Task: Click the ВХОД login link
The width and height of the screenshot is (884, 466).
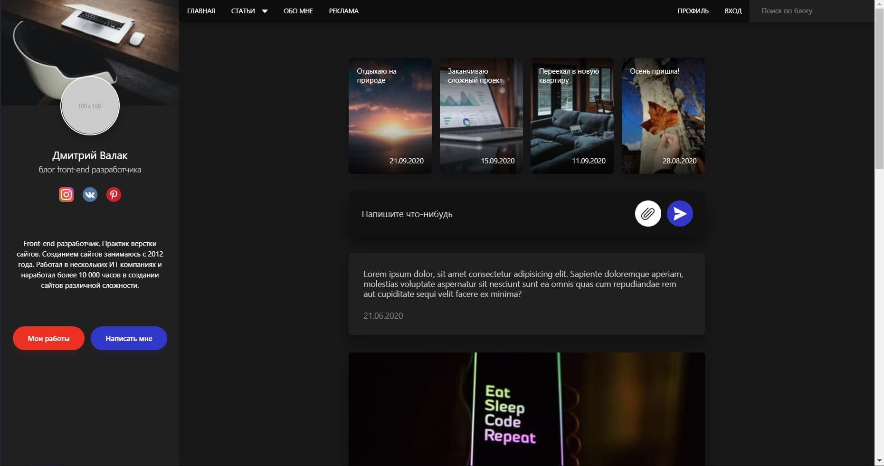Action: point(733,11)
